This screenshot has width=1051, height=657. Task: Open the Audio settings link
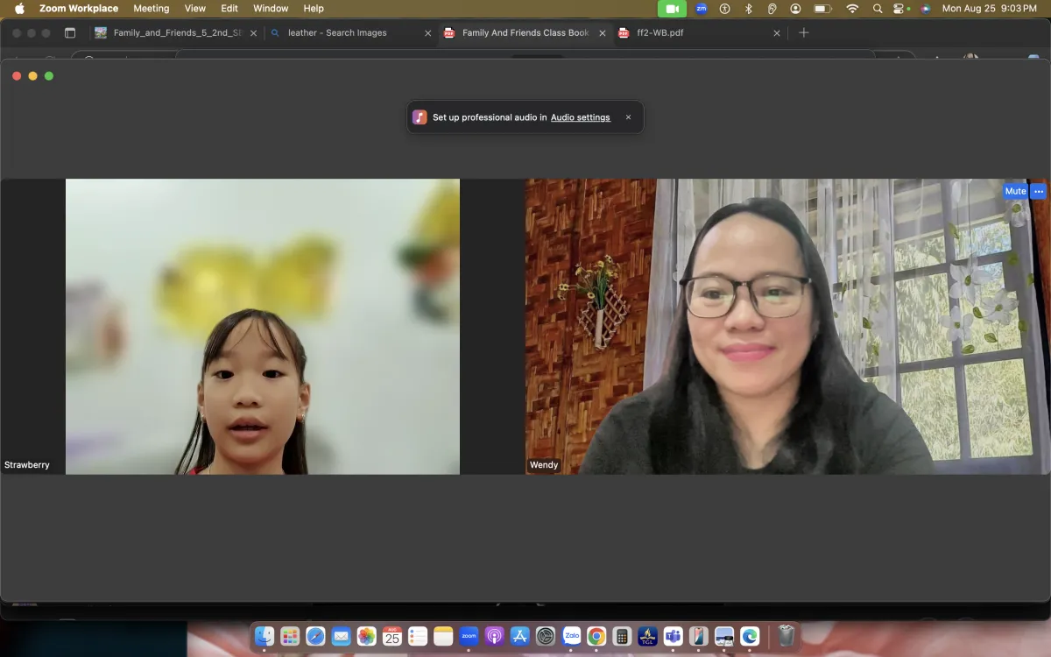pyautogui.click(x=580, y=117)
